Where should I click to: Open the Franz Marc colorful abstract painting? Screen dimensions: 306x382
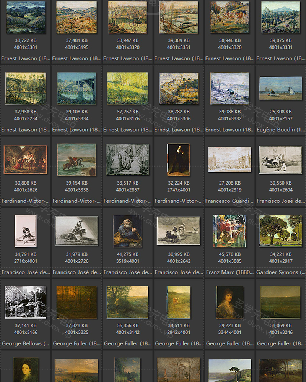(x=229, y=231)
